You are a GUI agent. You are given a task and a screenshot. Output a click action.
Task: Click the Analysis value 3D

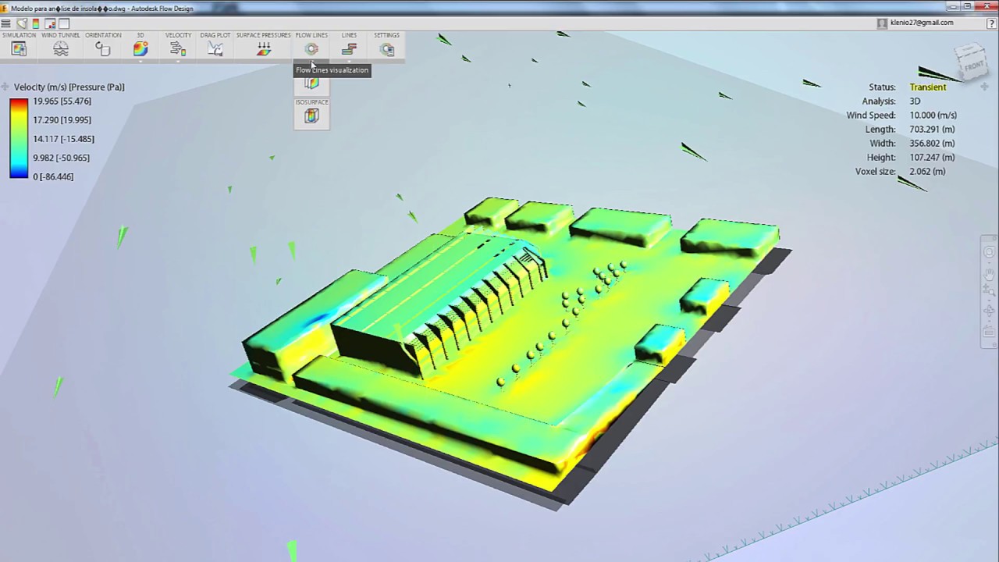point(915,101)
